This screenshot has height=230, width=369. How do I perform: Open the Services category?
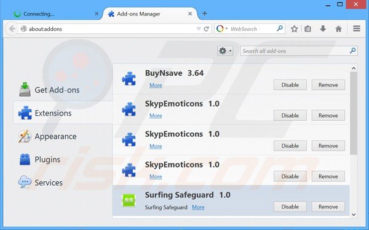[63, 183]
